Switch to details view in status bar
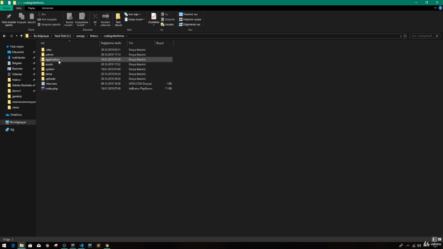443x249 pixels. point(435,239)
